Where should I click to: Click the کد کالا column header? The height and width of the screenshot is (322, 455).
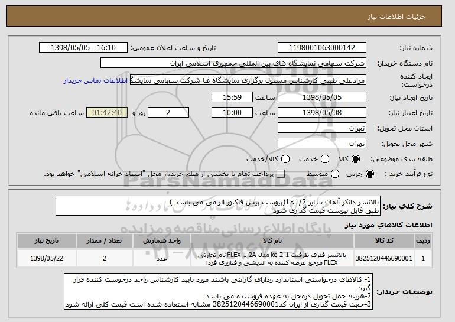[x=384, y=240]
